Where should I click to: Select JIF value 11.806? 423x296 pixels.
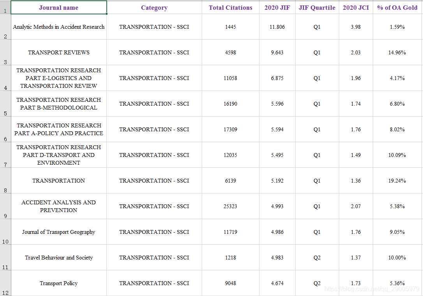click(277, 27)
